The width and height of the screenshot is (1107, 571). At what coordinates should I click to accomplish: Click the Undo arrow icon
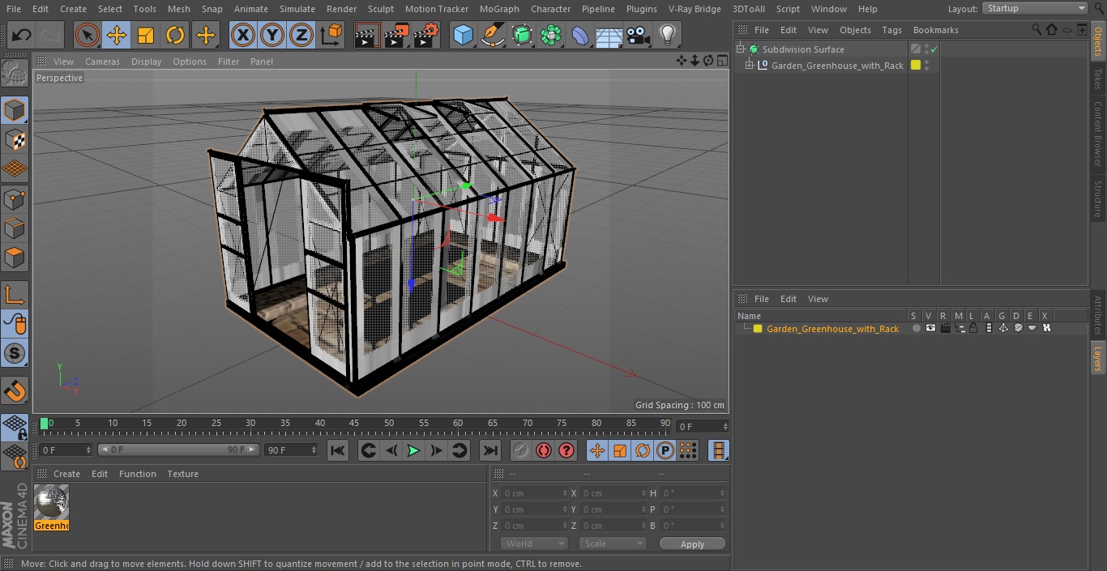pyautogui.click(x=22, y=35)
